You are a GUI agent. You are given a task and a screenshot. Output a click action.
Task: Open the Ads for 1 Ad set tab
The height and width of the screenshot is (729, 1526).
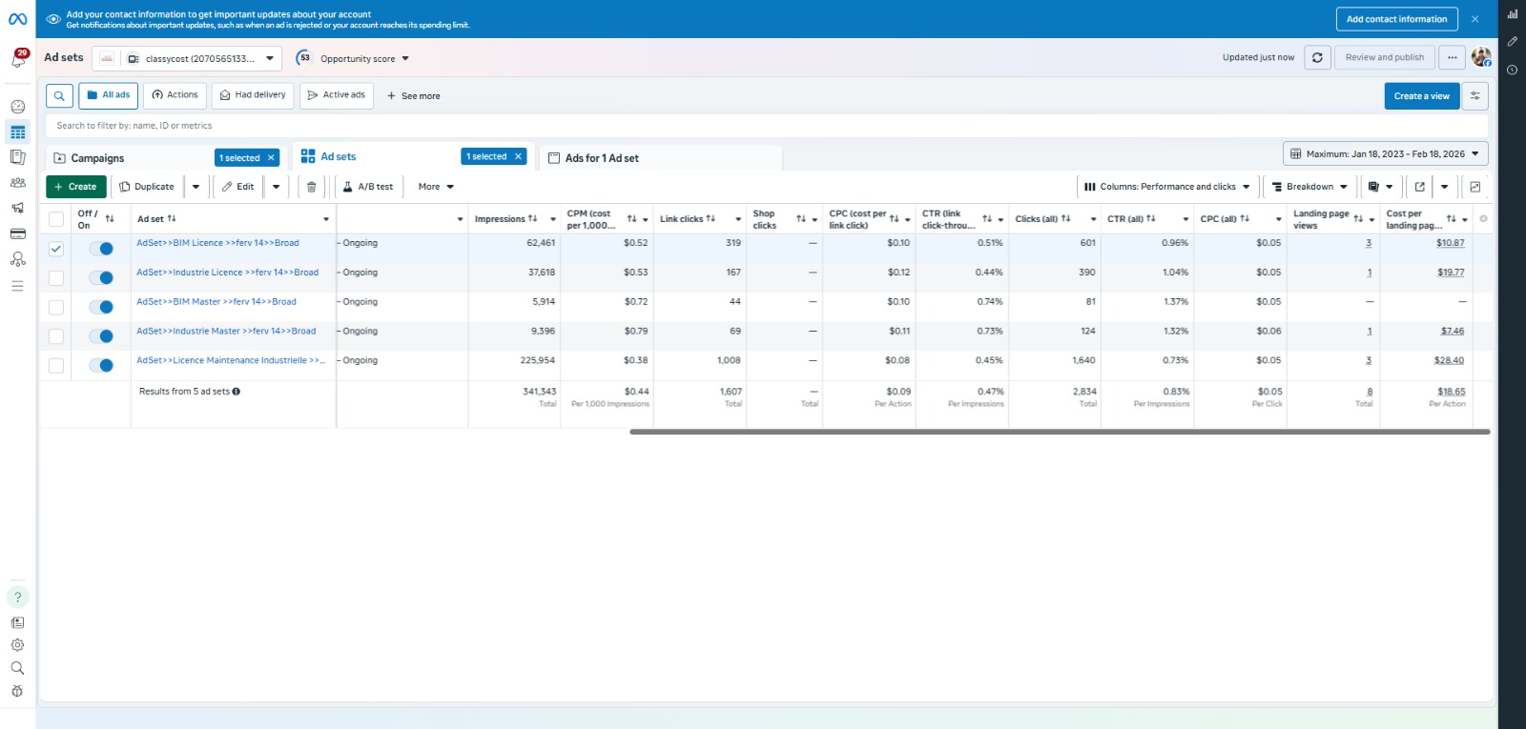point(602,158)
